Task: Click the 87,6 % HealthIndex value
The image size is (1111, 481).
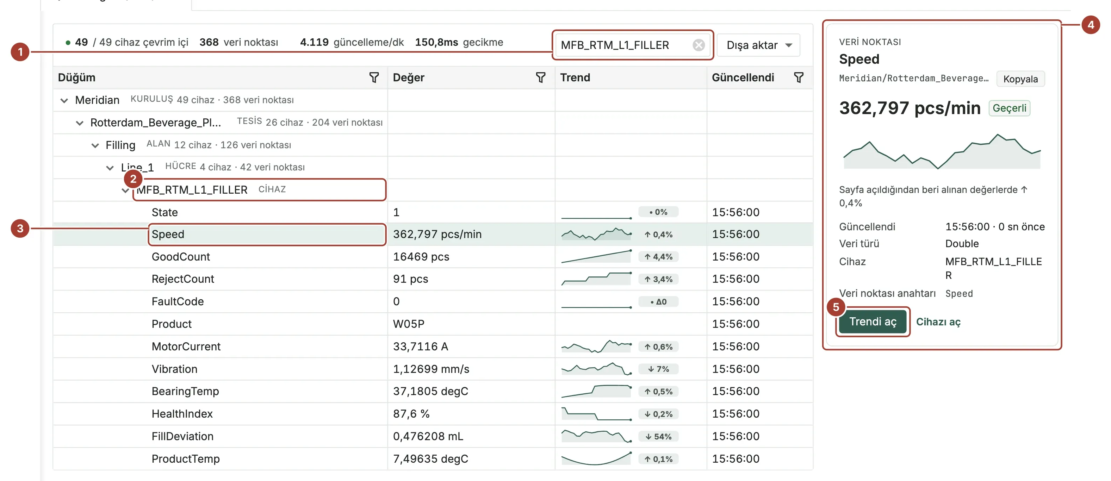Action: (411, 413)
